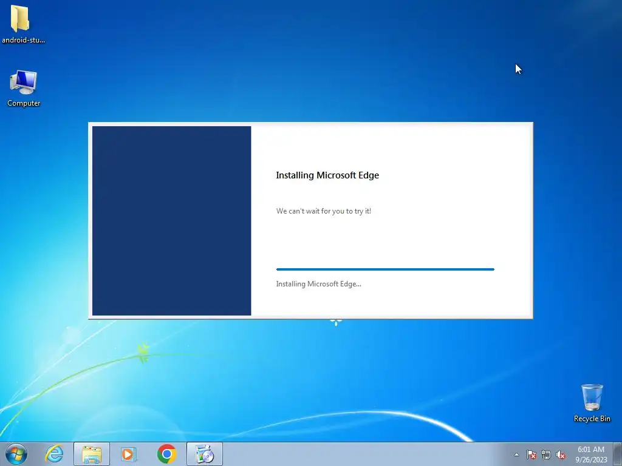Click the 'Installing Microsoft Edge' heading
Image resolution: width=622 pixels, height=466 pixels.
[327, 175]
